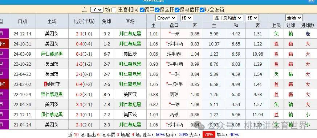Click away team 拜仁慕尼黑 in 24-10-31 row

pos(130,44)
